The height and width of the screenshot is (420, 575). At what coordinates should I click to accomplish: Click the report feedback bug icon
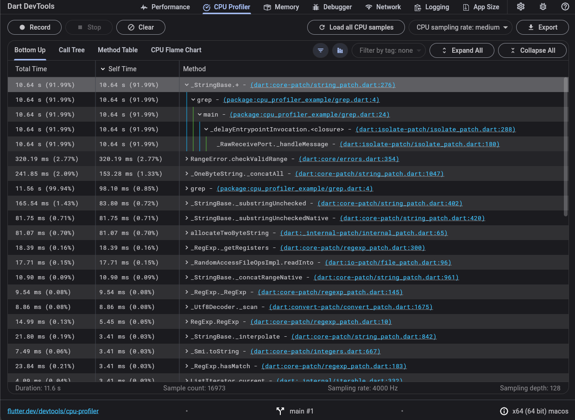tap(543, 6)
